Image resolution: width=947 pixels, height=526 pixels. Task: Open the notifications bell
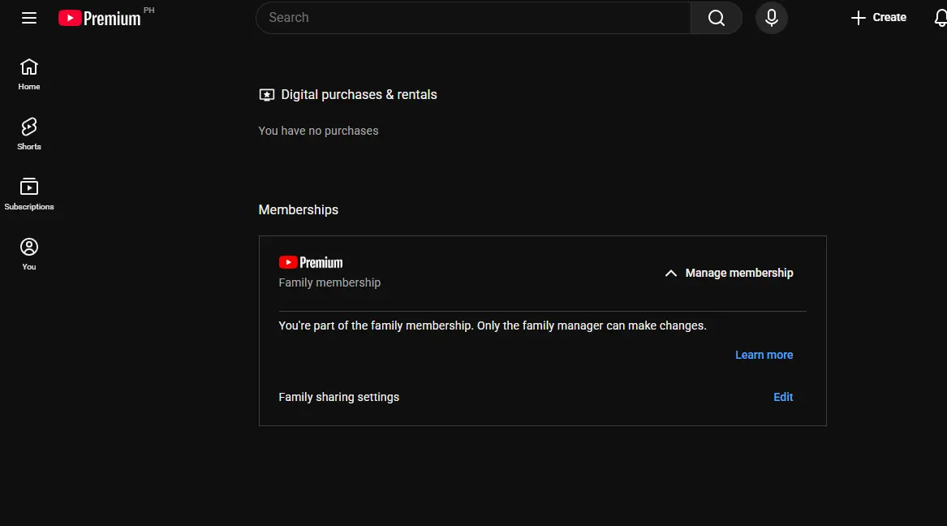[x=940, y=18]
